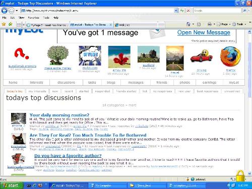252x189 pixels.
Task: Go to the interests navigation tab
Action: [x=36, y=83]
